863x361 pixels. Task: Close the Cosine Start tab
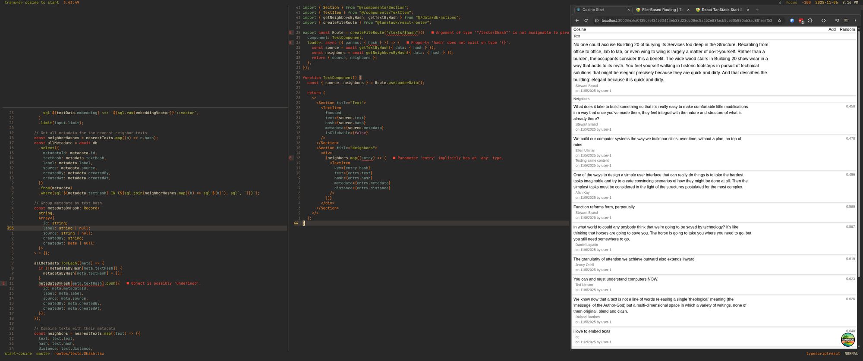point(628,9)
